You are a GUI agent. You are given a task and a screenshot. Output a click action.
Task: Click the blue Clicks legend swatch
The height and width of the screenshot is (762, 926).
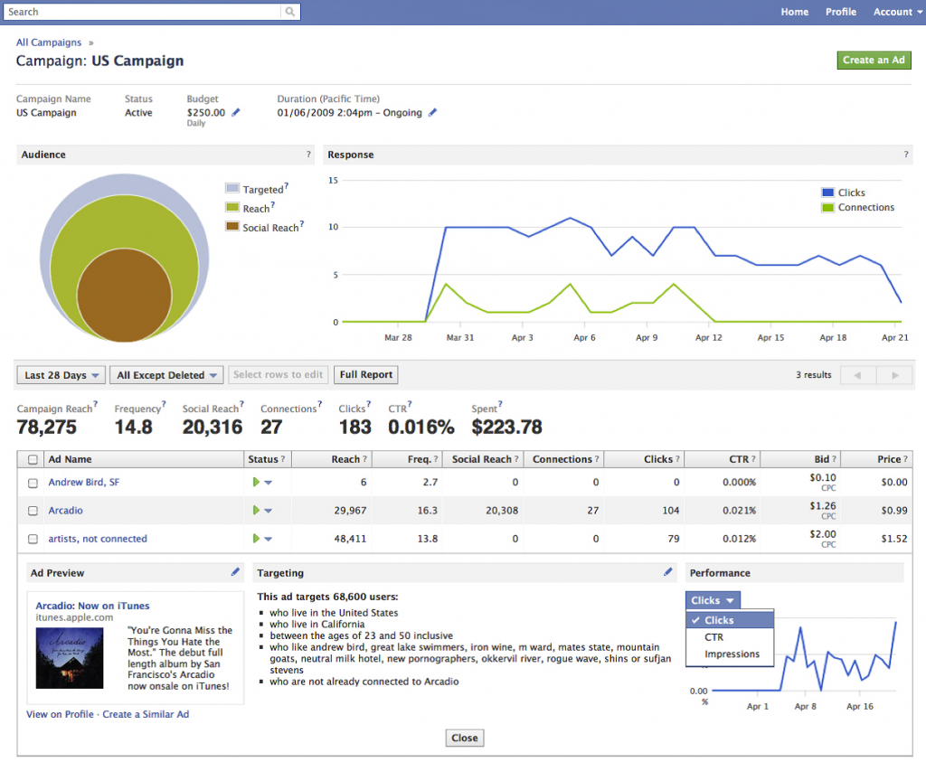827,193
